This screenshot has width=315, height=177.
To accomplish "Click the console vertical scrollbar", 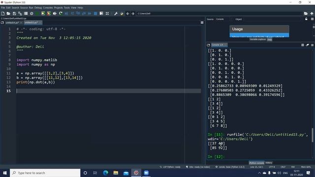I will point(312,135).
